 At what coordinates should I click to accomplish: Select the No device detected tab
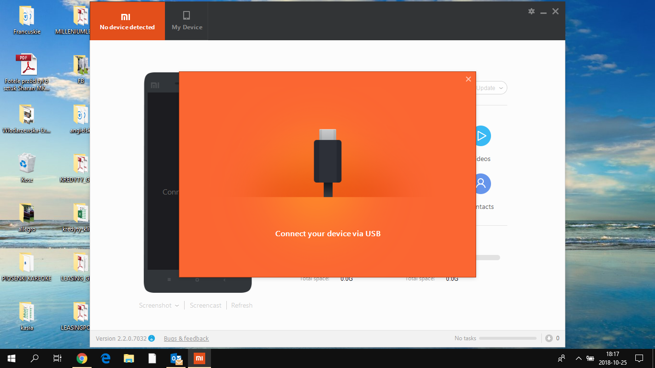127,21
